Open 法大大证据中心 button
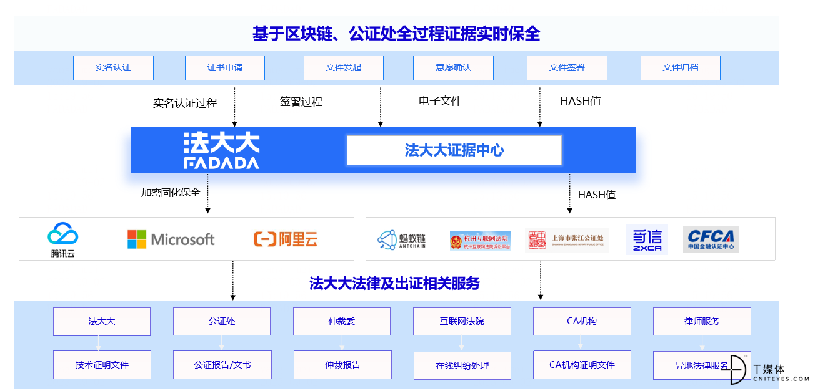This screenshot has height=391, width=815. point(454,150)
